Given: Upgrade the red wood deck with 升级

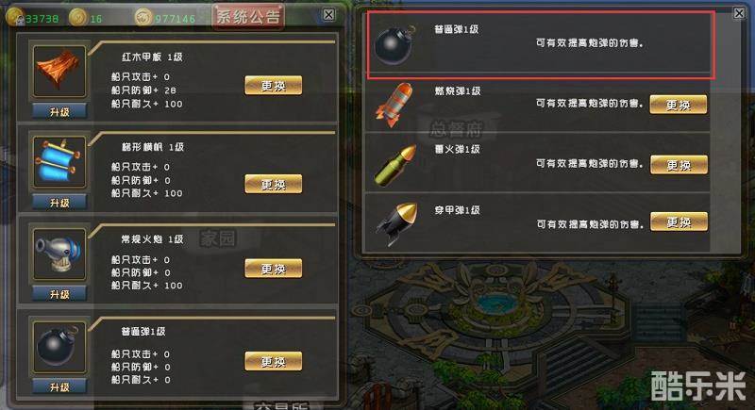Looking at the screenshot, I should pos(59,111).
